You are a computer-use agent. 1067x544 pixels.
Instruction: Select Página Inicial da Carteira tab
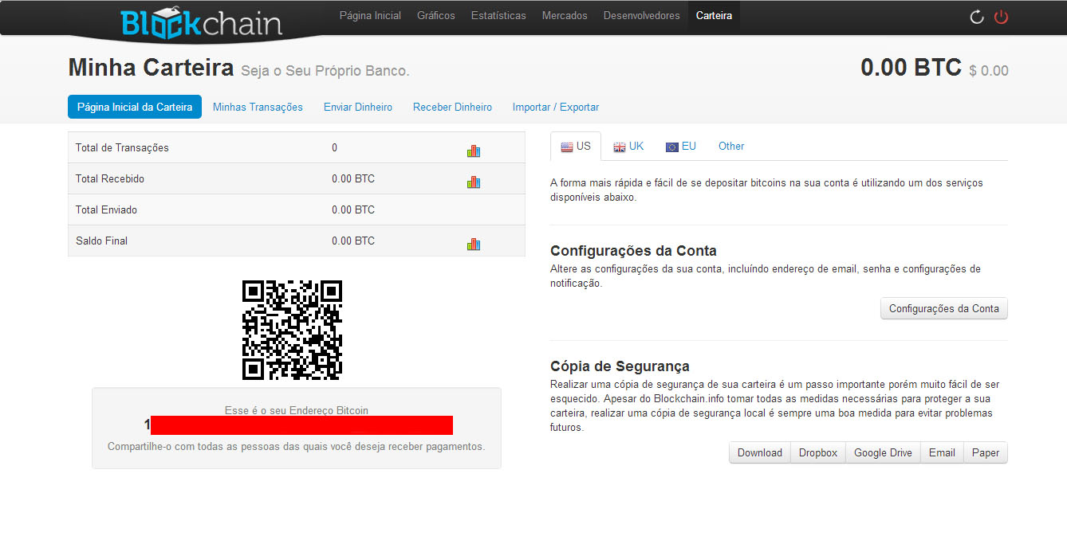tap(135, 107)
